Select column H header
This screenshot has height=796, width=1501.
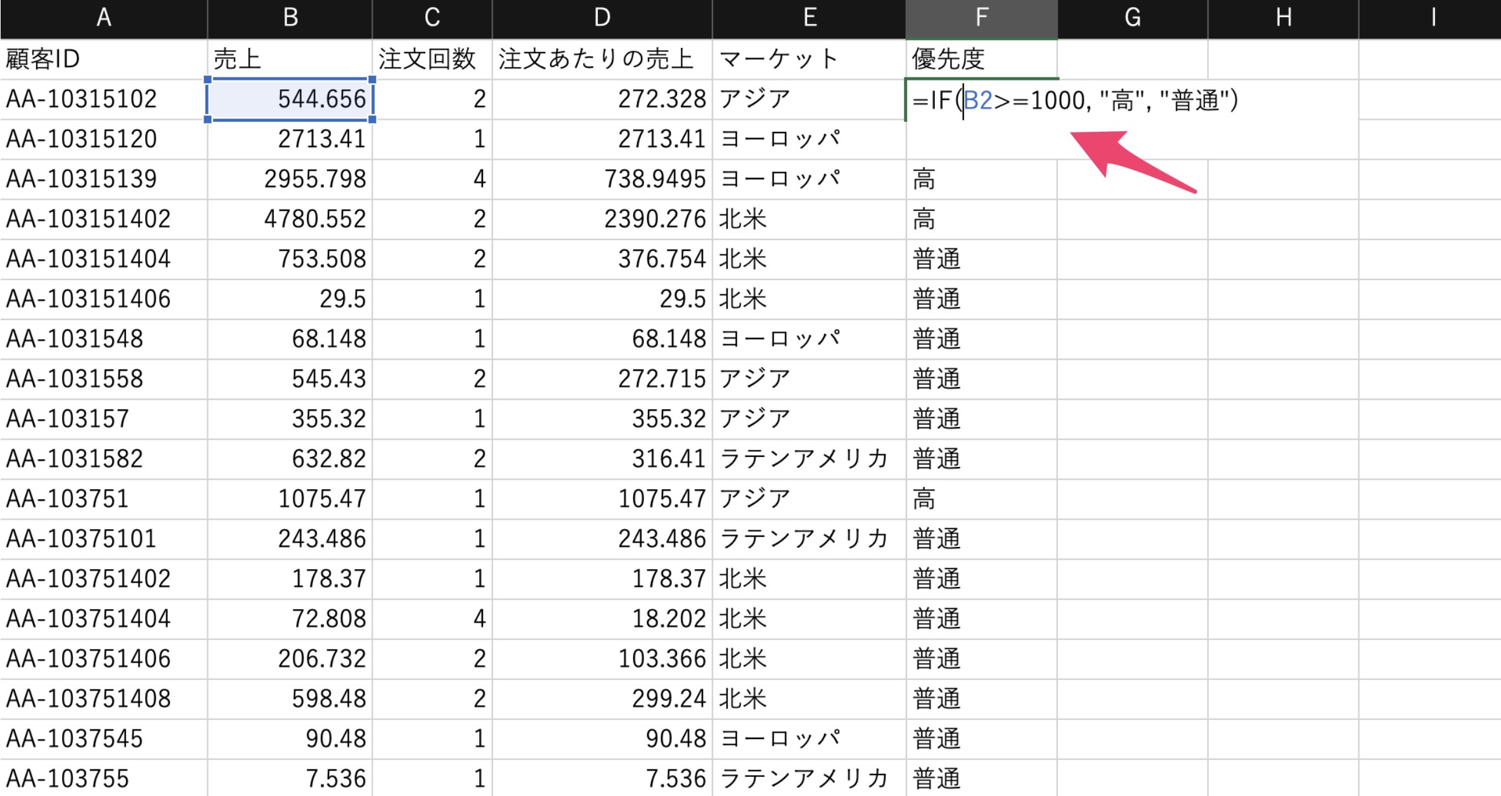pos(1284,18)
